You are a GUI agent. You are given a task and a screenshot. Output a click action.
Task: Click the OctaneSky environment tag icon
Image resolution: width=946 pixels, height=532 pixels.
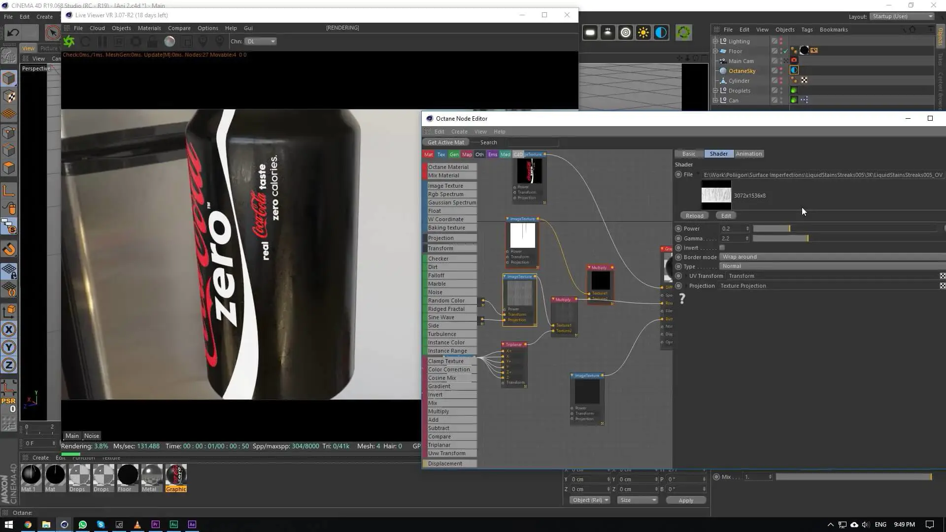[x=794, y=70]
